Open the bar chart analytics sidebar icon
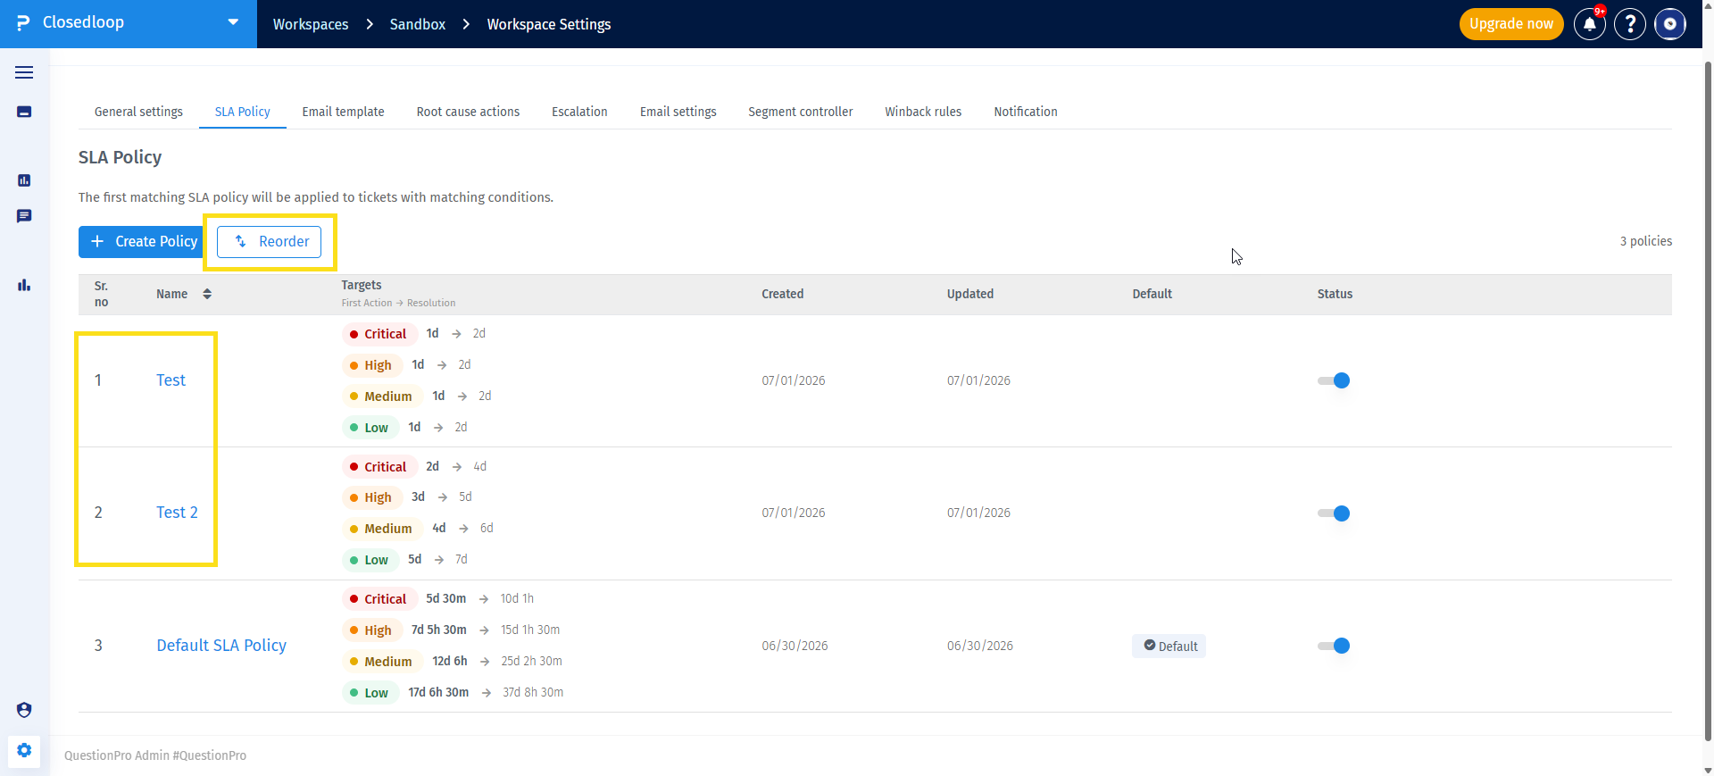 (x=24, y=285)
